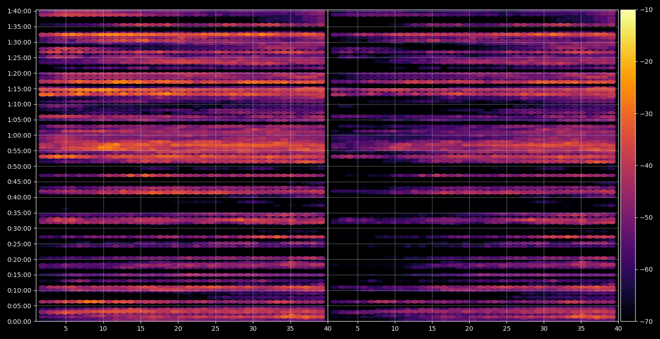The height and width of the screenshot is (339, 660).
Task: Click the 0:35:00 y-axis tick label
Action: (x=19, y=212)
